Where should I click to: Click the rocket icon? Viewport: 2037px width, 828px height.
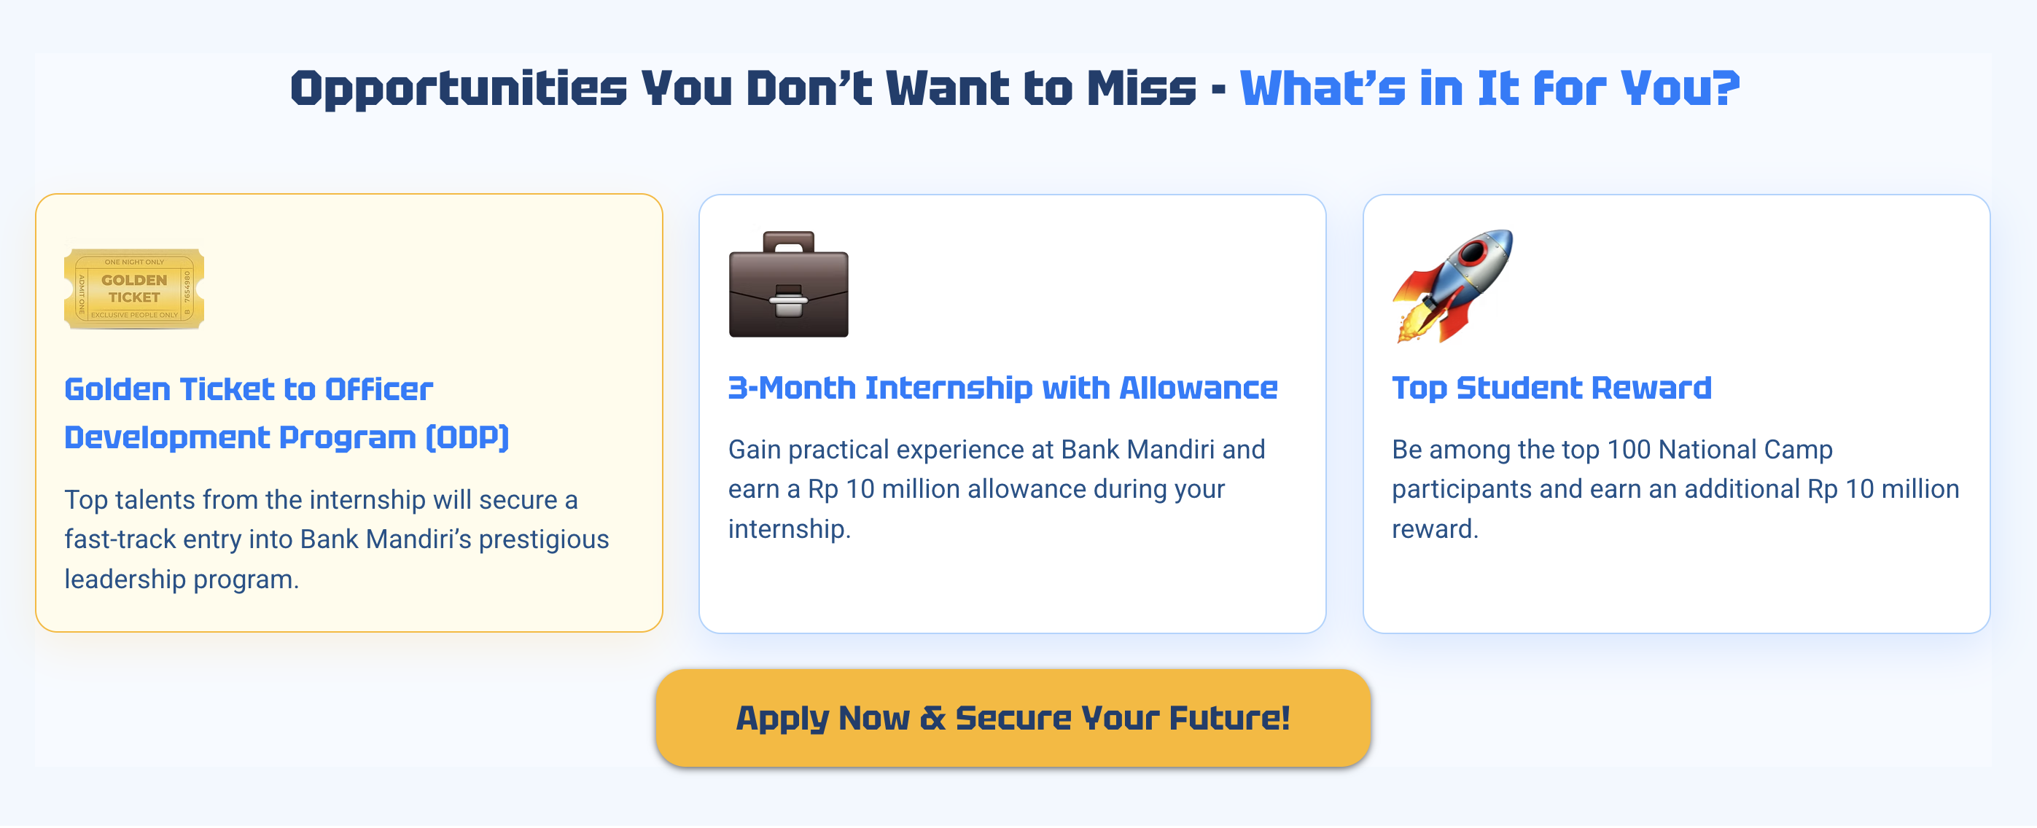pos(1452,286)
